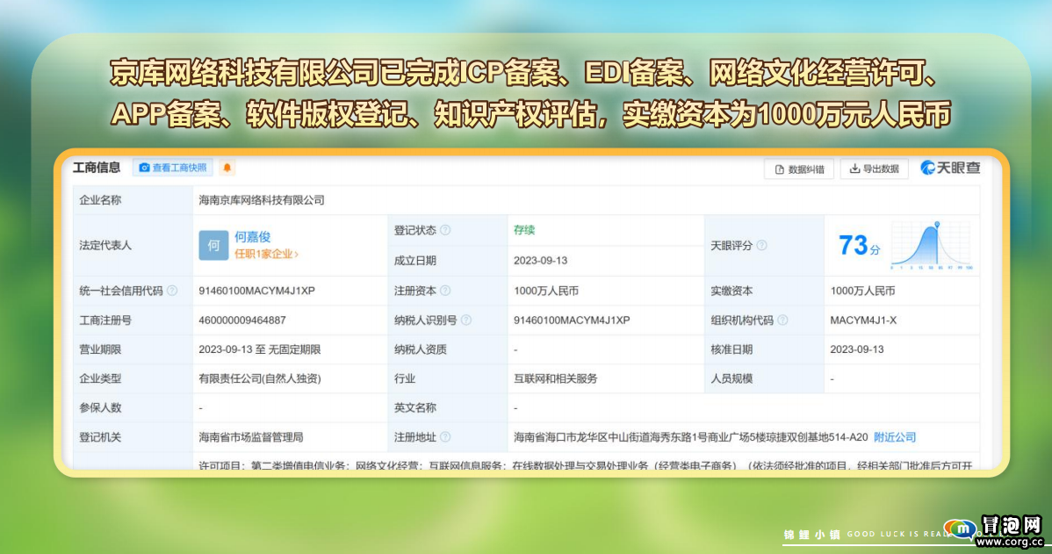Click the 存续 status value

point(524,230)
